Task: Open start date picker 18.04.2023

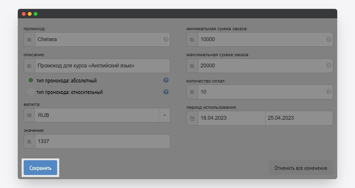Action: click(231, 118)
